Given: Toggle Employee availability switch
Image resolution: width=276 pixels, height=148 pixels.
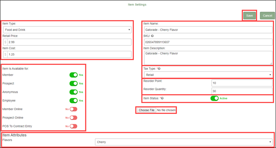Looking at the screenshot, I should coord(73,100).
